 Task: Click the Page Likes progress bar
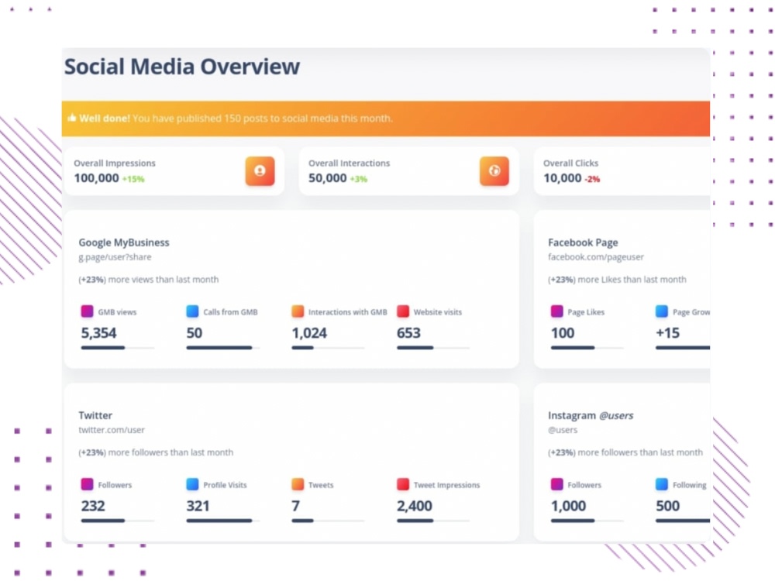click(587, 348)
